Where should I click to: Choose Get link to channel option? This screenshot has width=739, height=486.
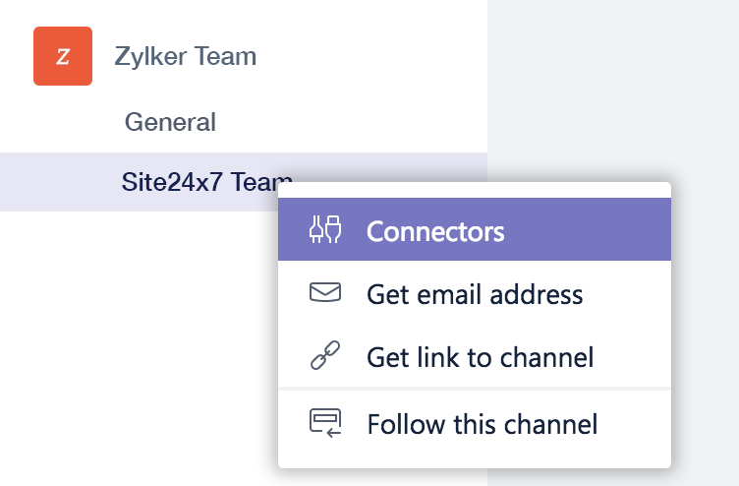click(480, 356)
